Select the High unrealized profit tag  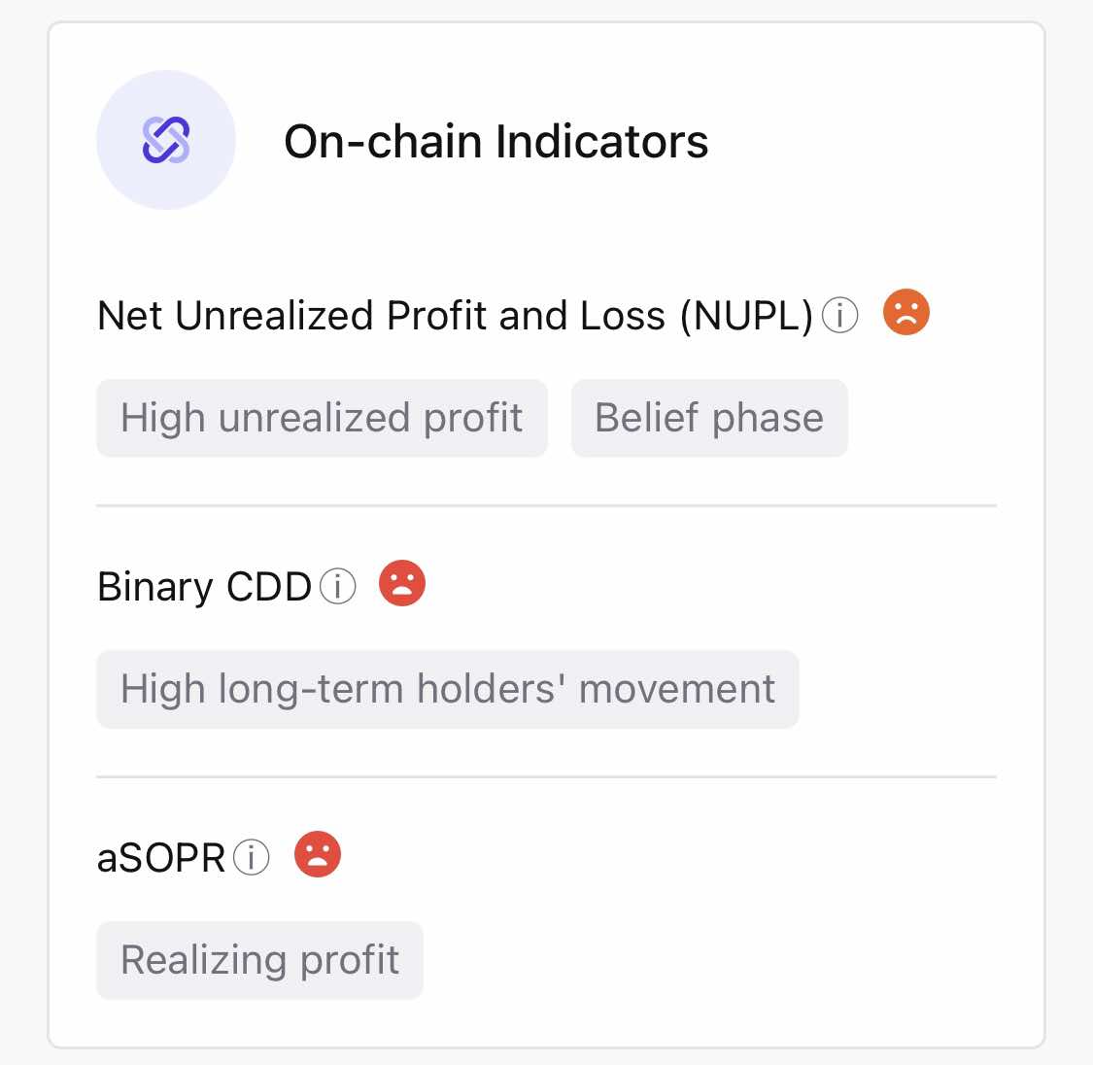[x=322, y=418]
